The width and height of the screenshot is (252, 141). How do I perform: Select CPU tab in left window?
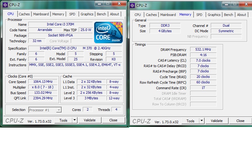tap(10, 14)
